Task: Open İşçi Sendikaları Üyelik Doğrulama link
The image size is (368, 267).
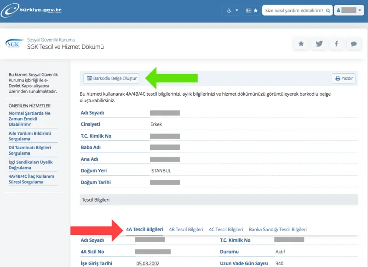Action: pyautogui.click(x=31, y=165)
